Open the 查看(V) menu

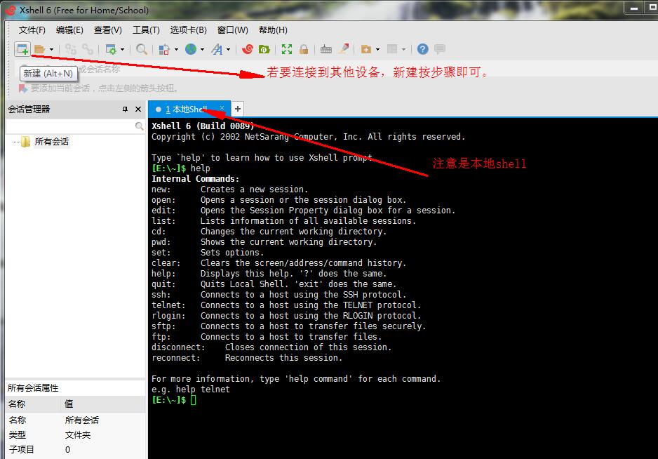pyautogui.click(x=108, y=29)
